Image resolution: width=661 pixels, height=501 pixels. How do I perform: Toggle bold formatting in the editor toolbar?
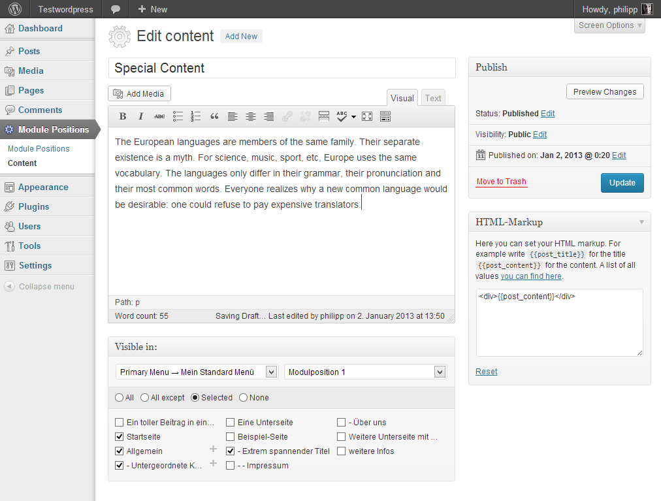(123, 116)
